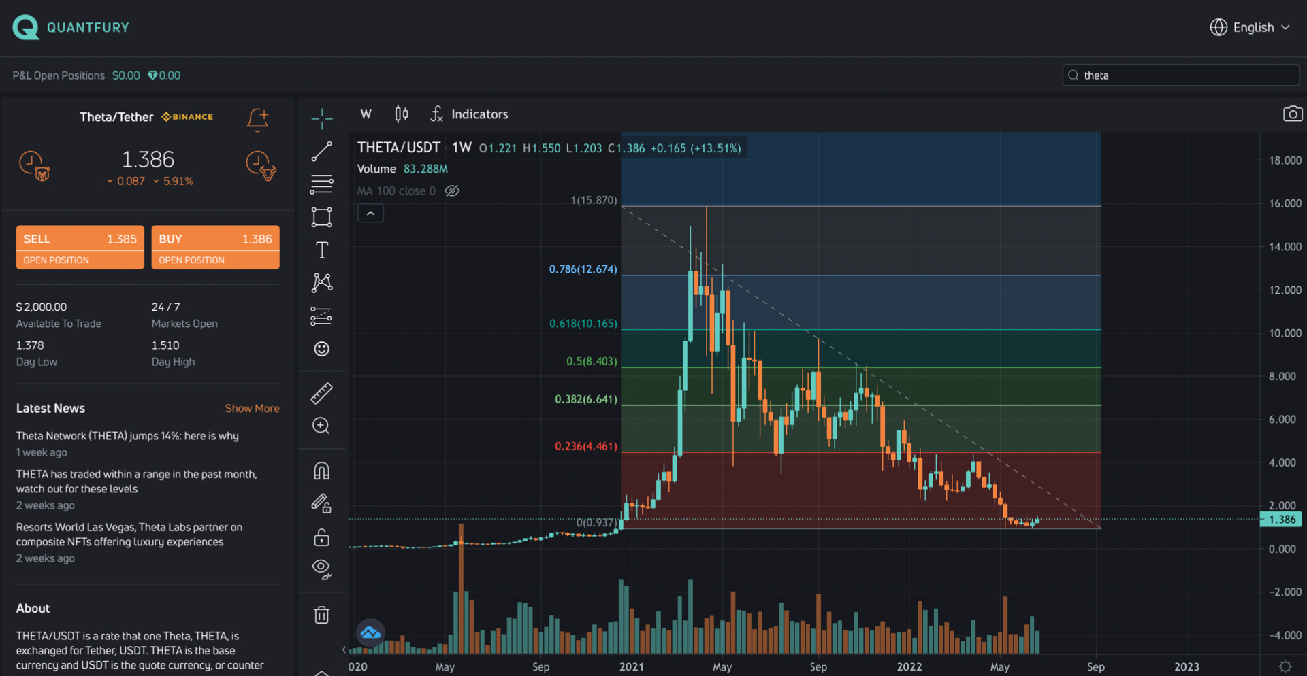
Task: Click the Fibonacci 0.382(6.641) level label
Action: [x=586, y=399]
